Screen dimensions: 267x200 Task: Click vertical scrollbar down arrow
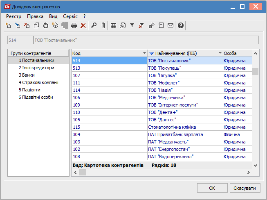pyautogui.click(x=255, y=165)
